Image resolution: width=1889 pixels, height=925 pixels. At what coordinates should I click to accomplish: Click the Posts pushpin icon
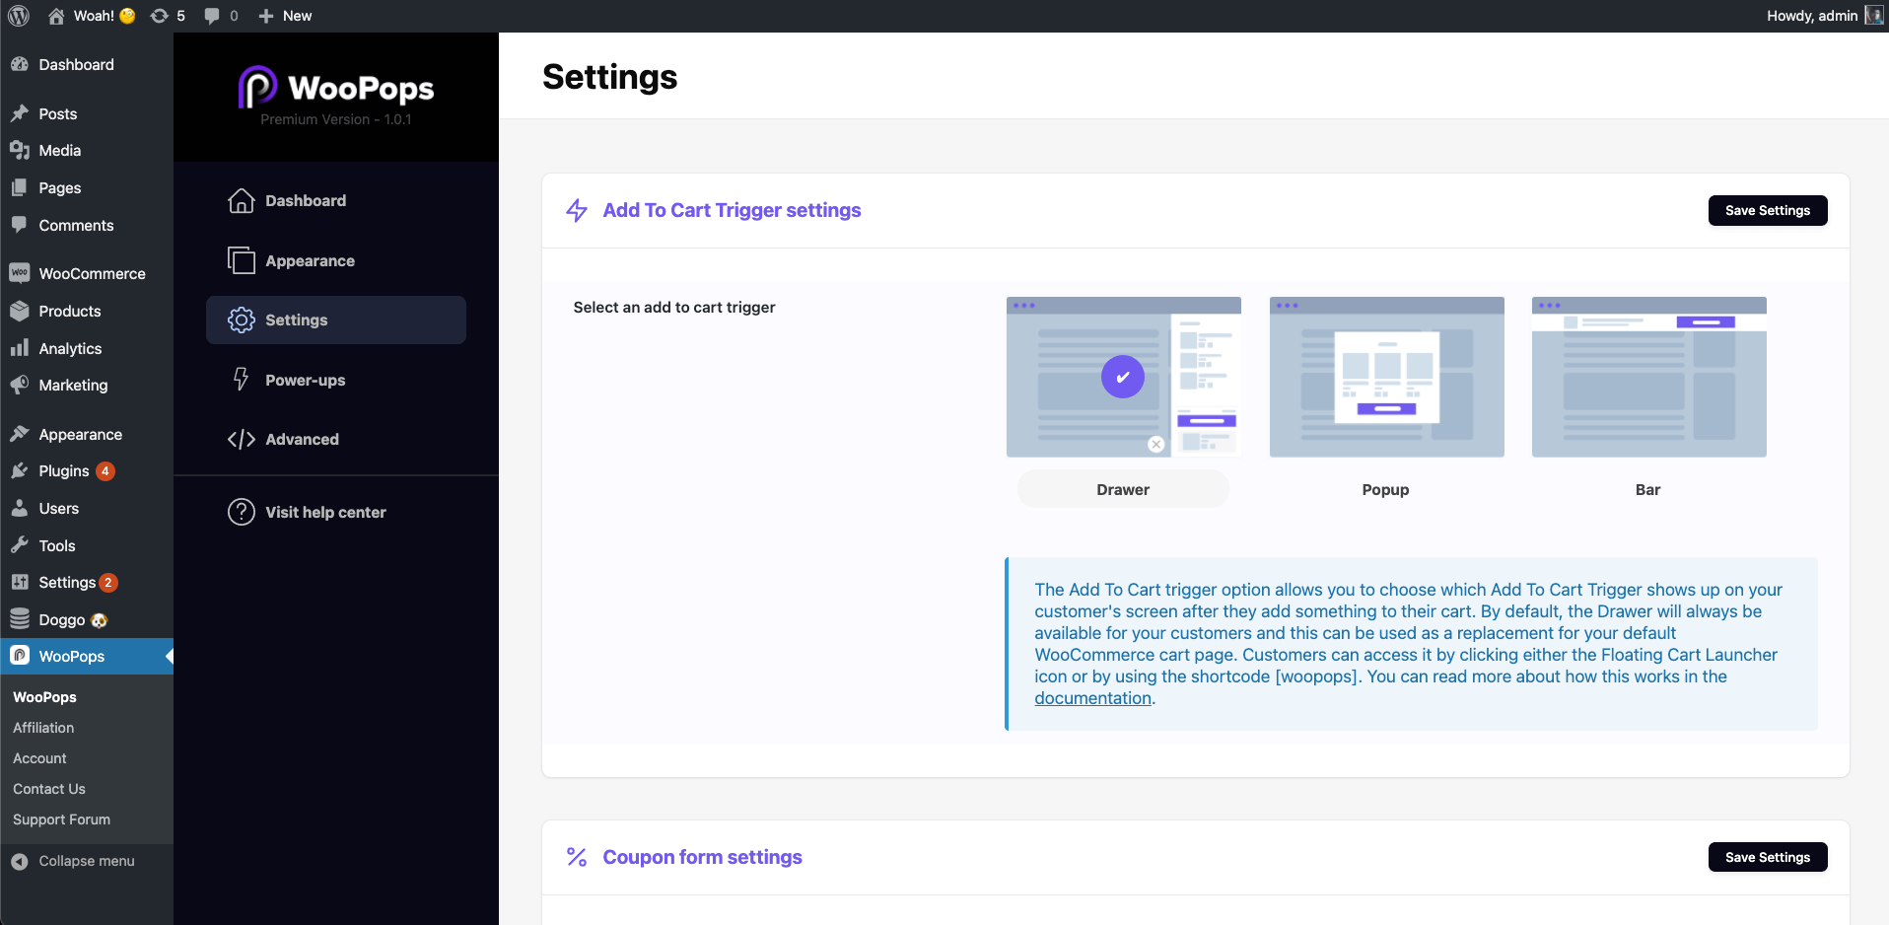(20, 113)
